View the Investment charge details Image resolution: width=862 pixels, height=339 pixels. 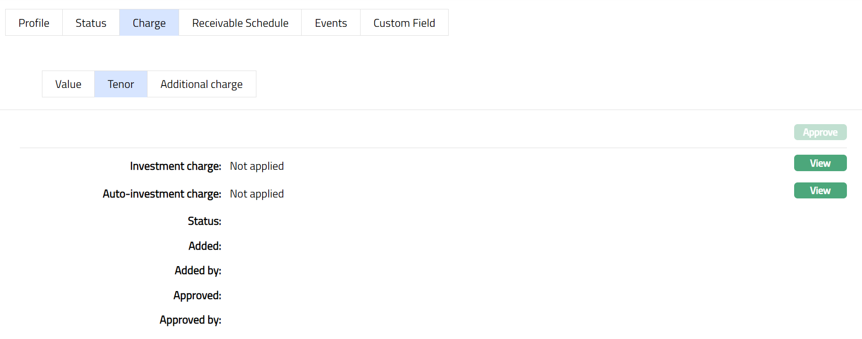[x=820, y=163]
